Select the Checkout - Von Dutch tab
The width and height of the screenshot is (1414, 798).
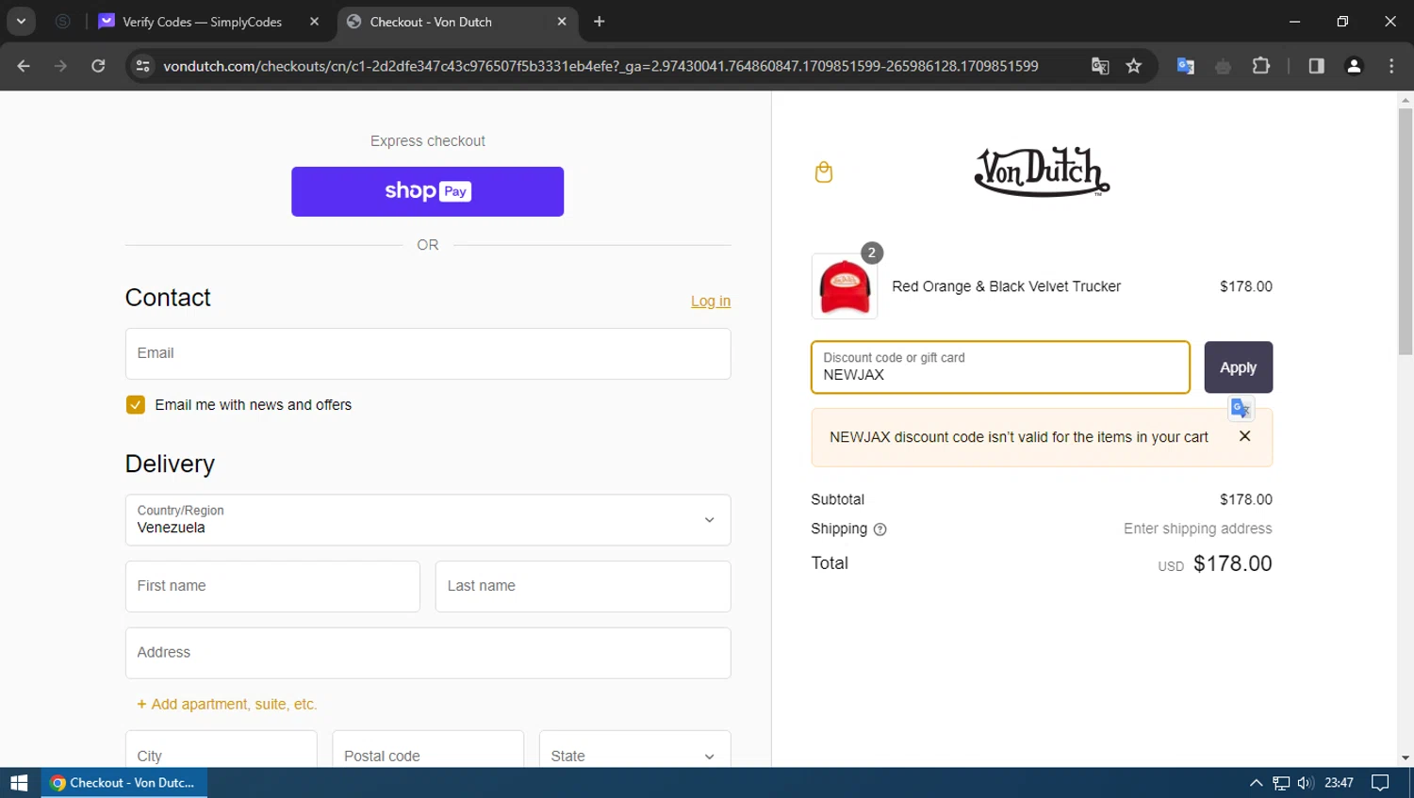coord(457,22)
